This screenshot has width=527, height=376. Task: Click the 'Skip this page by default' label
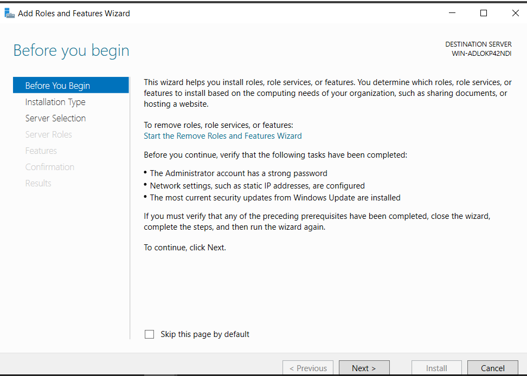click(x=205, y=334)
